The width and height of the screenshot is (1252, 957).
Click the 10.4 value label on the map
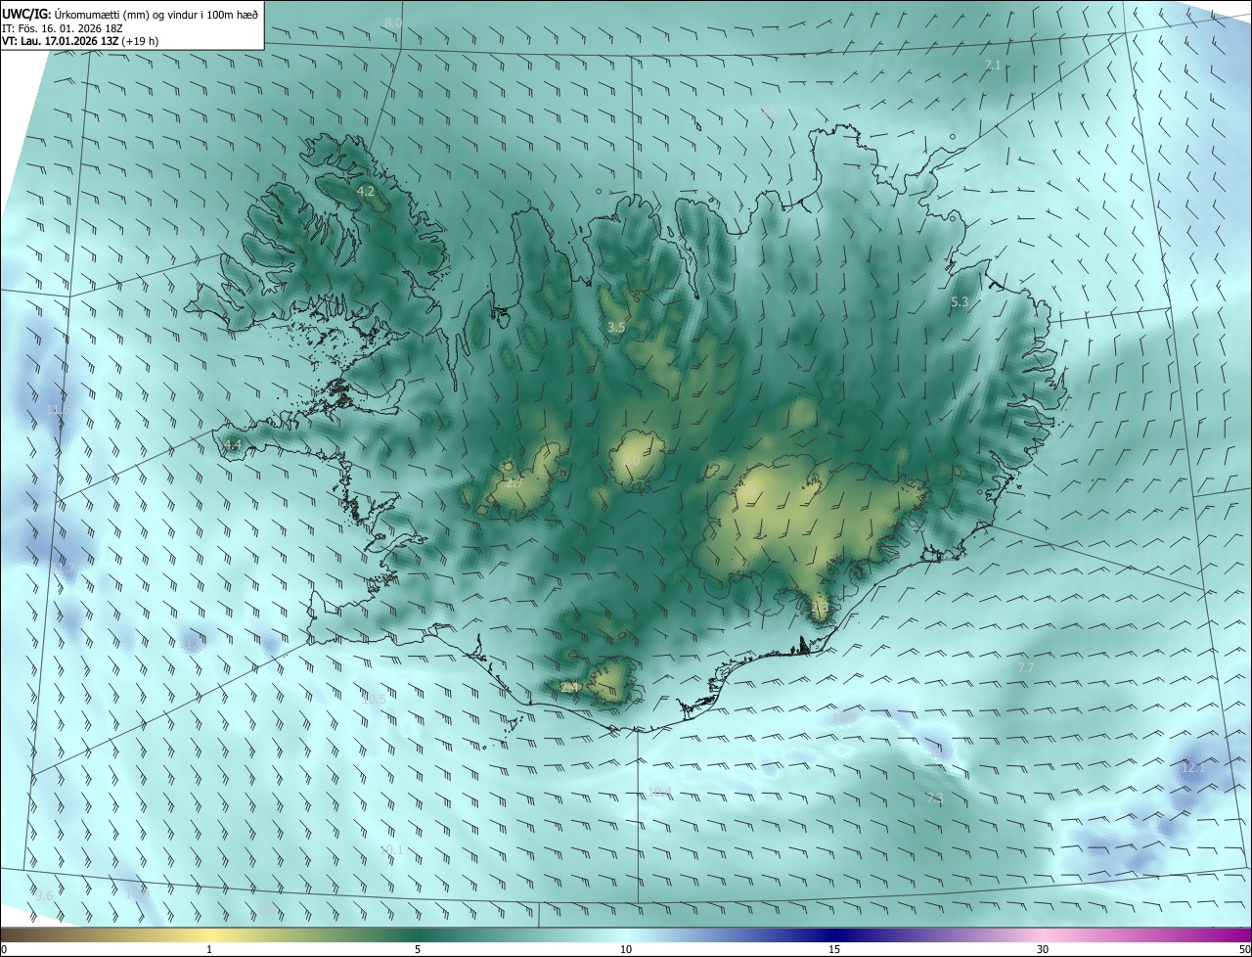[x=660, y=792]
